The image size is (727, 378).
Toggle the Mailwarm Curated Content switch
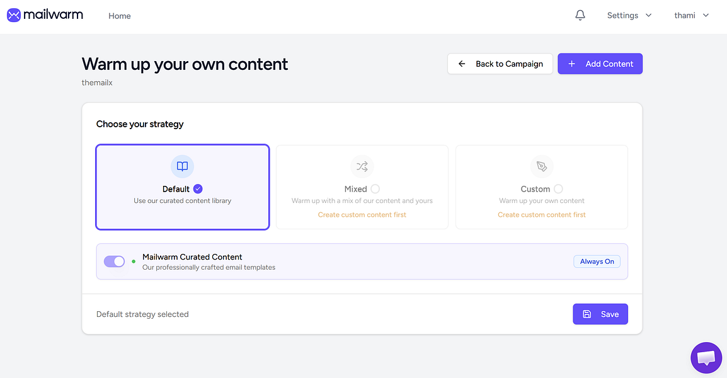point(114,261)
